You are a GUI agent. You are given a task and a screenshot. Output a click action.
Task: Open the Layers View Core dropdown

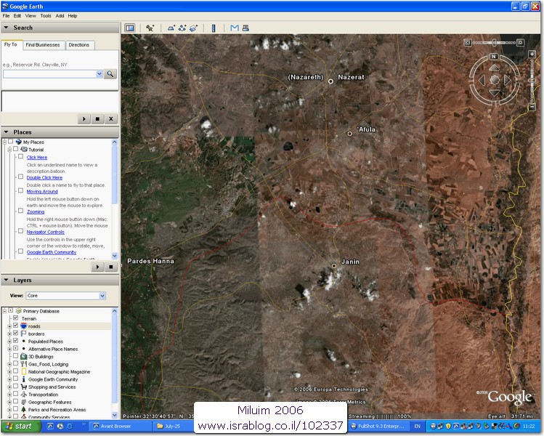66,296
